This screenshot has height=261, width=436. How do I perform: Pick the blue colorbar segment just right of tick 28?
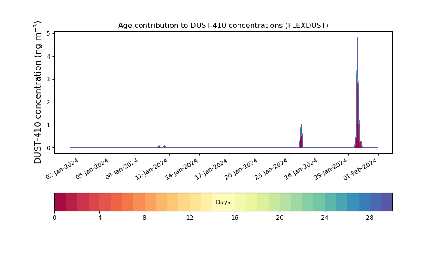[376, 202]
